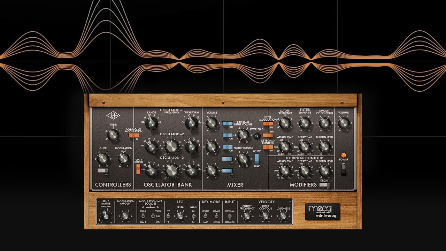Click the Moog Minimoog logo plate

point(323,212)
